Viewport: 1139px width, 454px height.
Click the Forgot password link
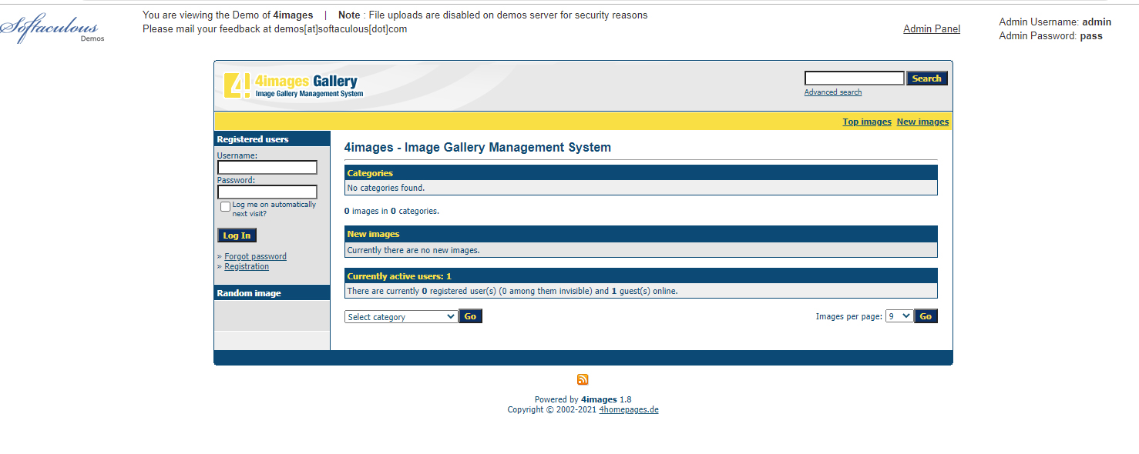tap(255, 256)
